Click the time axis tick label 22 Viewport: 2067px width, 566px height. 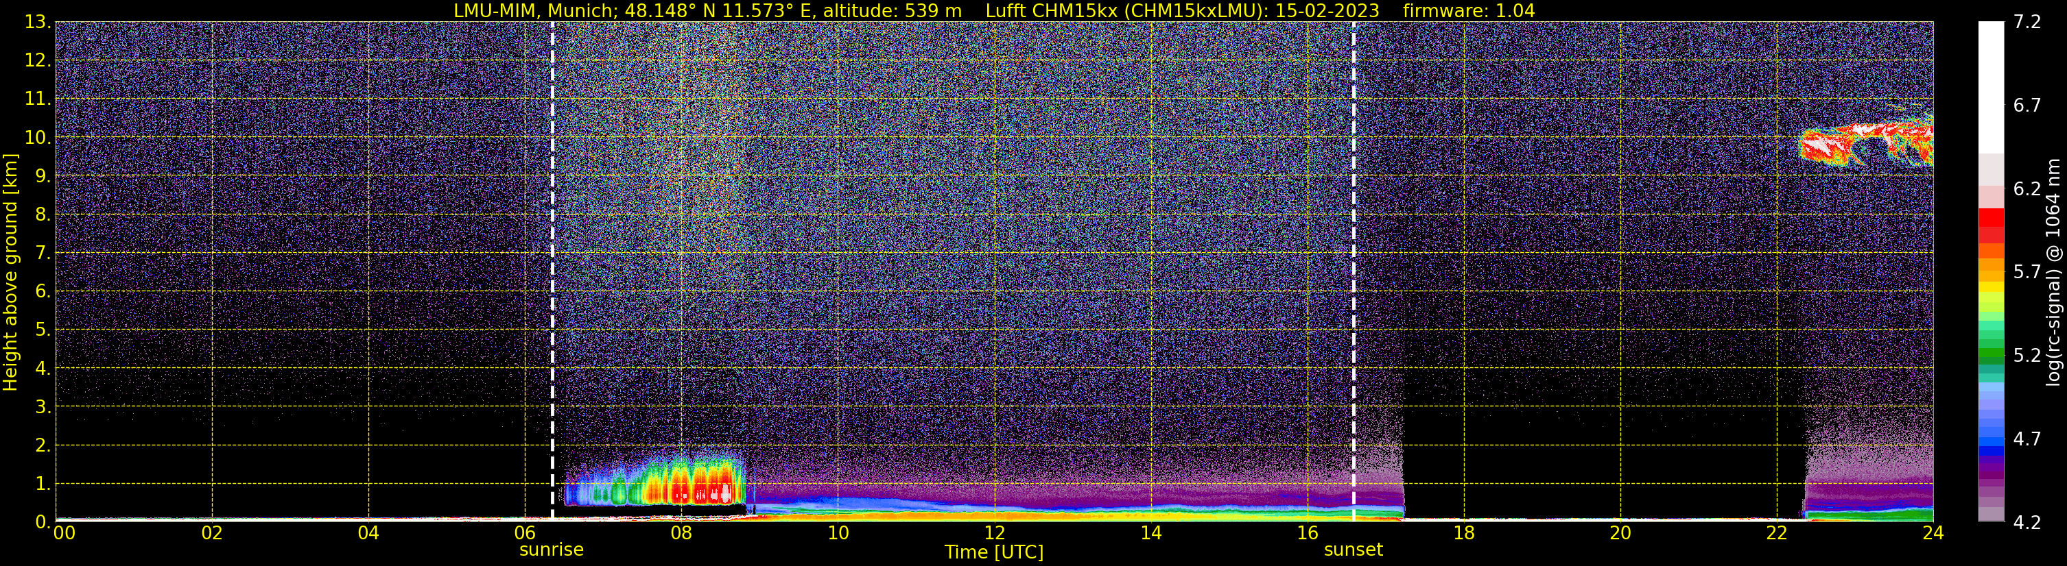point(1777,532)
